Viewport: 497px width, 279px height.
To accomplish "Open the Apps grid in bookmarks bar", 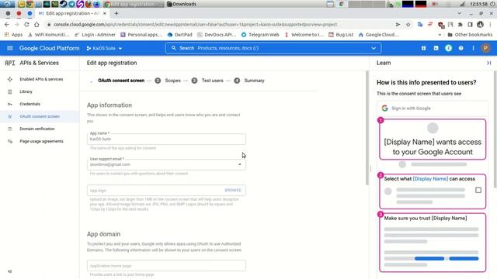I will coord(13,35).
